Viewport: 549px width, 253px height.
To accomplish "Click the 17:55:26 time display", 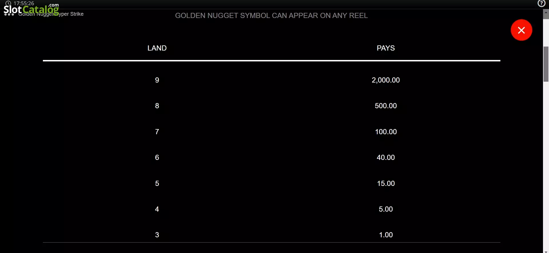I will tap(24, 3).
